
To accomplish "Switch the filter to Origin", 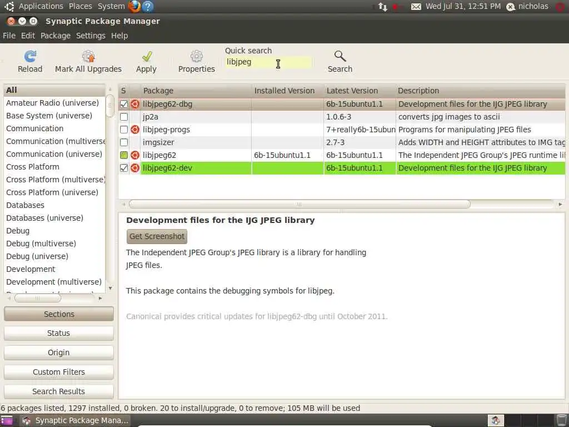I will pyautogui.click(x=59, y=352).
